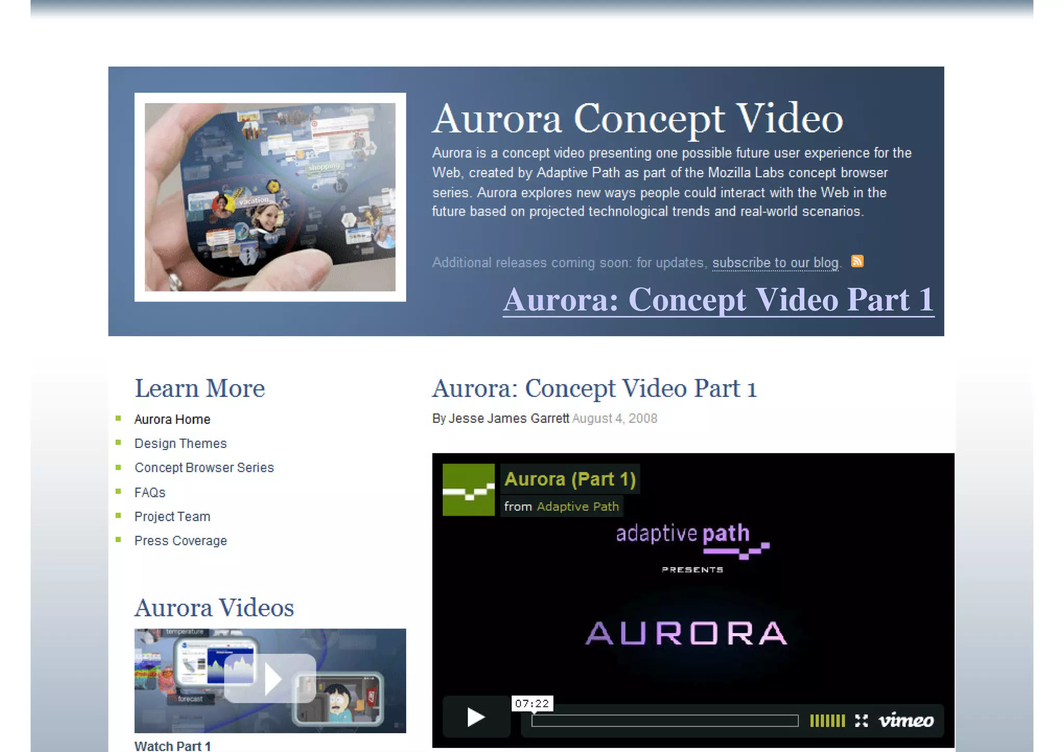Open Press Coverage link
The height and width of the screenshot is (752, 1064).
point(180,540)
